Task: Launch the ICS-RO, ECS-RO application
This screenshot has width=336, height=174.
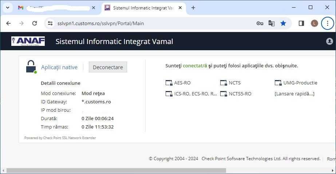Action: pyautogui.click(x=195, y=94)
